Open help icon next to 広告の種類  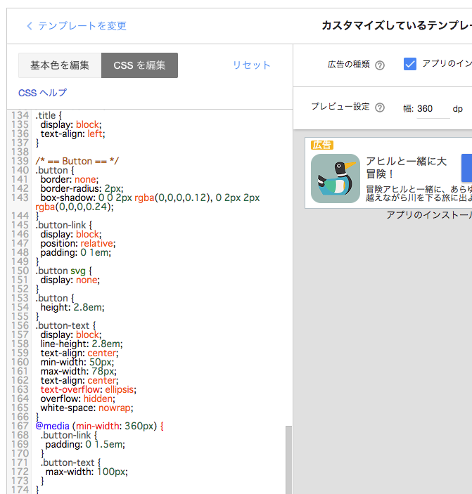point(380,65)
